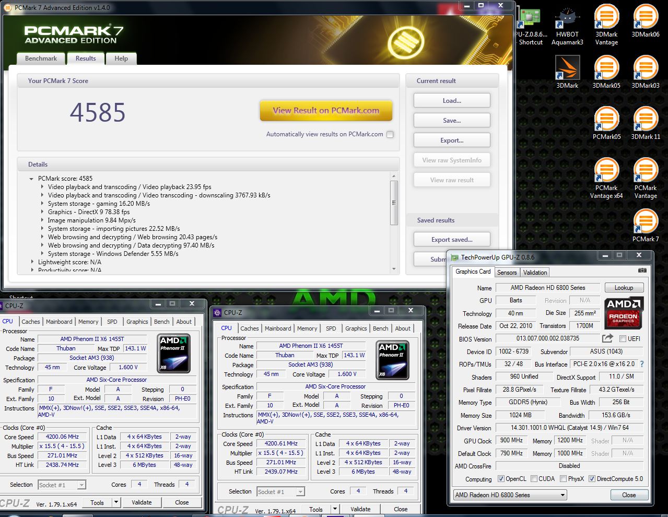This screenshot has width=668, height=517.
Task: Click the Details list scrollbar up arrow
Action: coord(394,176)
